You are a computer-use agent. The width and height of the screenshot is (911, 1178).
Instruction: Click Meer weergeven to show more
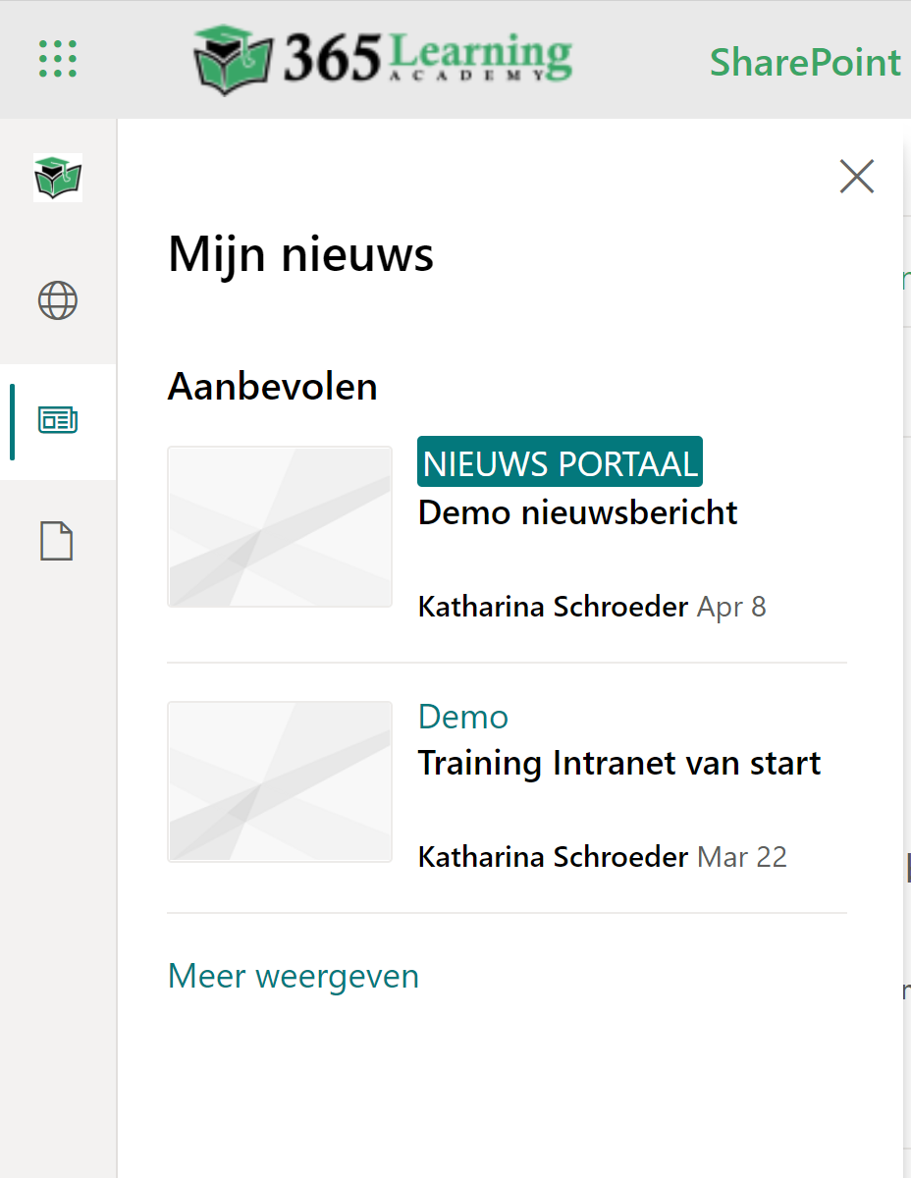(294, 976)
